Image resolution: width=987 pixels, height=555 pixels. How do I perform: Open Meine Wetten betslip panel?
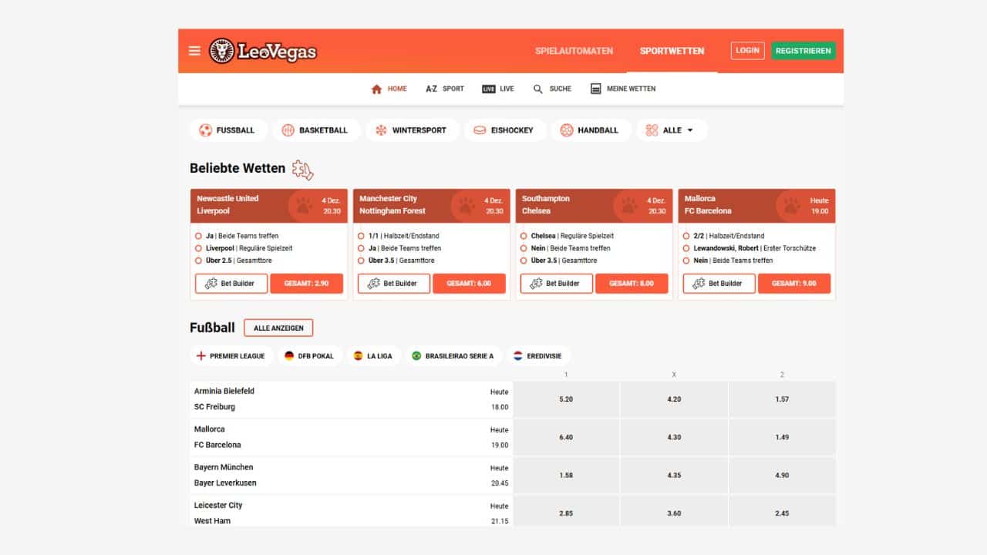[x=623, y=89]
